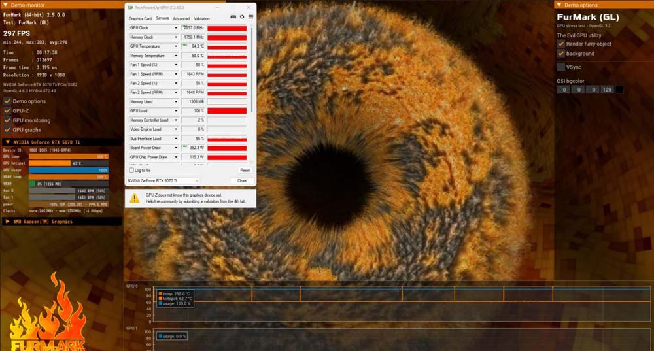Viewport: 654px width, 351px height.
Task: Collapse the Demo monitor panel header arrow
Action: [5, 5]
